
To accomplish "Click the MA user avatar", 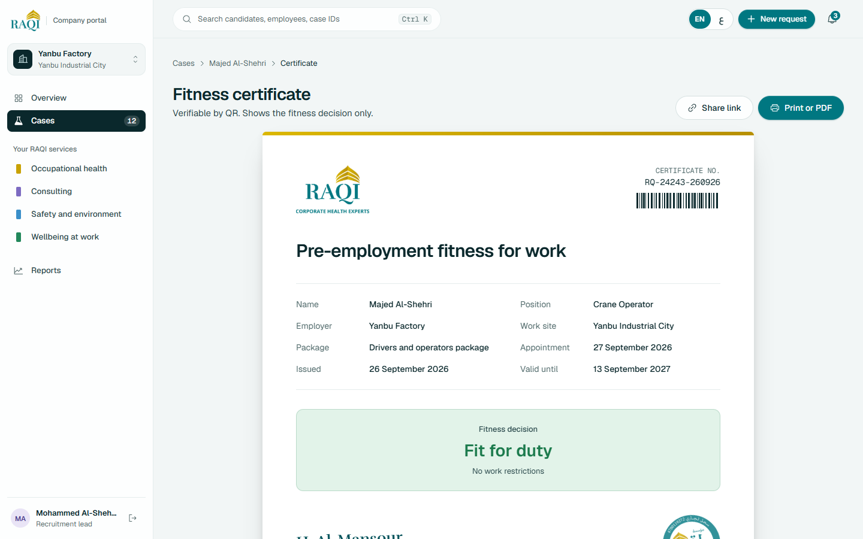I will tap(20, 519).
